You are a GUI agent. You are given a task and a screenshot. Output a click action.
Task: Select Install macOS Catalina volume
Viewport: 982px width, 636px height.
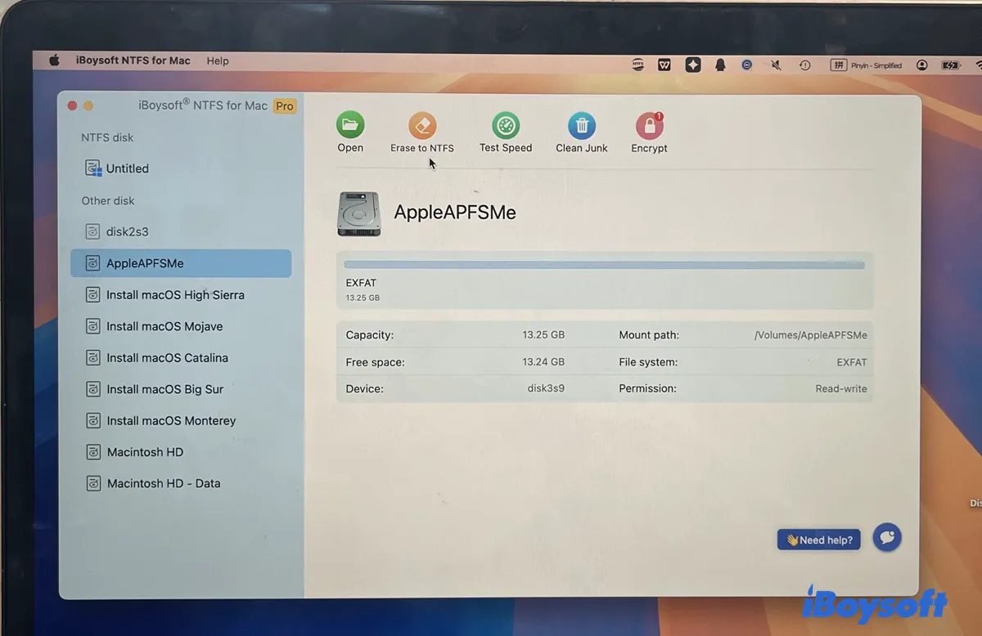coord(157,358)
